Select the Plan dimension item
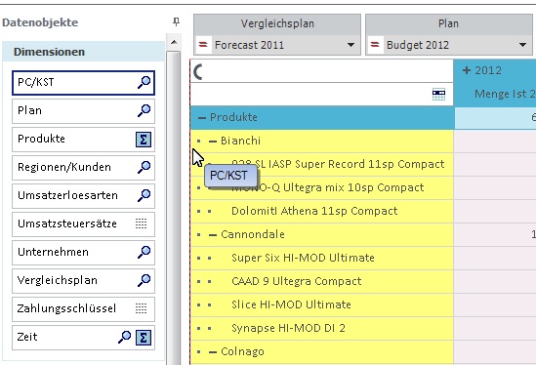The width and height of the screenshot is (536, 365). click(83, 111)
